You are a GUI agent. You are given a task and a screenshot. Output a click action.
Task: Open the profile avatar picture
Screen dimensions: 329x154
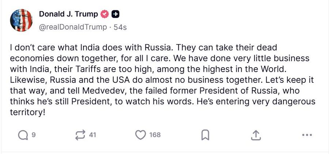pyautogui.click(x=22, y=20)
